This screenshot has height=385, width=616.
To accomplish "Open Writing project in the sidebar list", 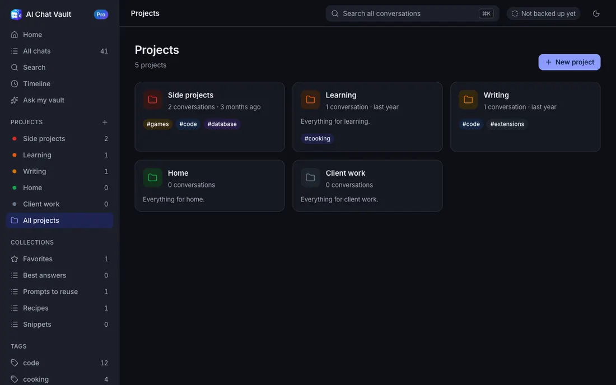I will (x=59, y=171).
